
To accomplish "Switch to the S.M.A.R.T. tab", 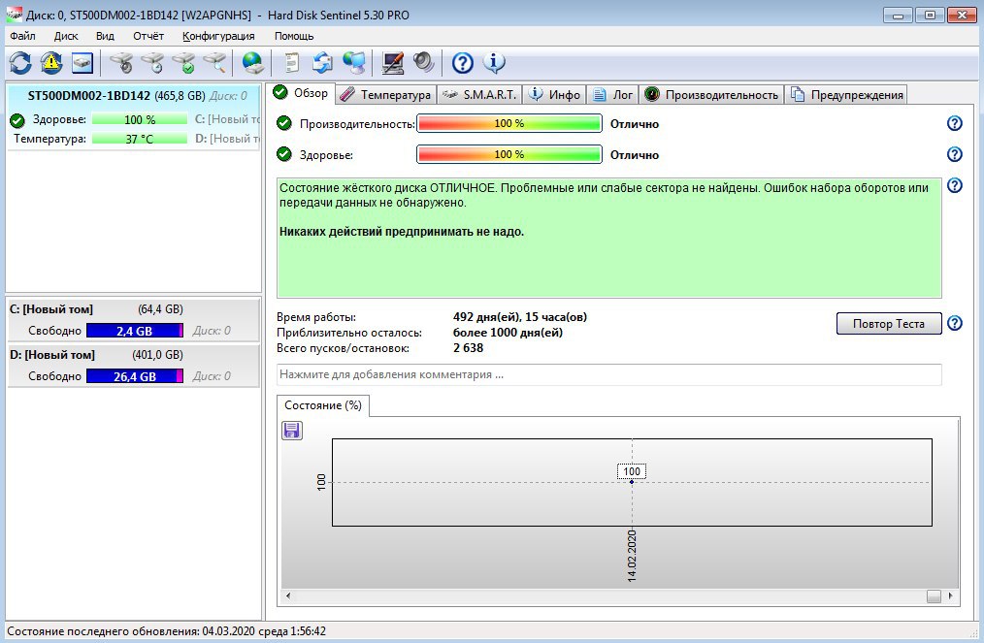I will point(479,95).
